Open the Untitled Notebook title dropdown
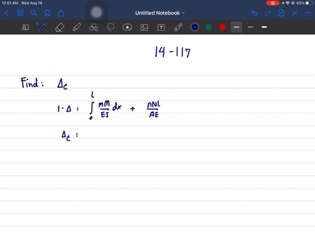The height and width of the screenshot is (236, 315). pyautogui.click(x=160, y=13)
